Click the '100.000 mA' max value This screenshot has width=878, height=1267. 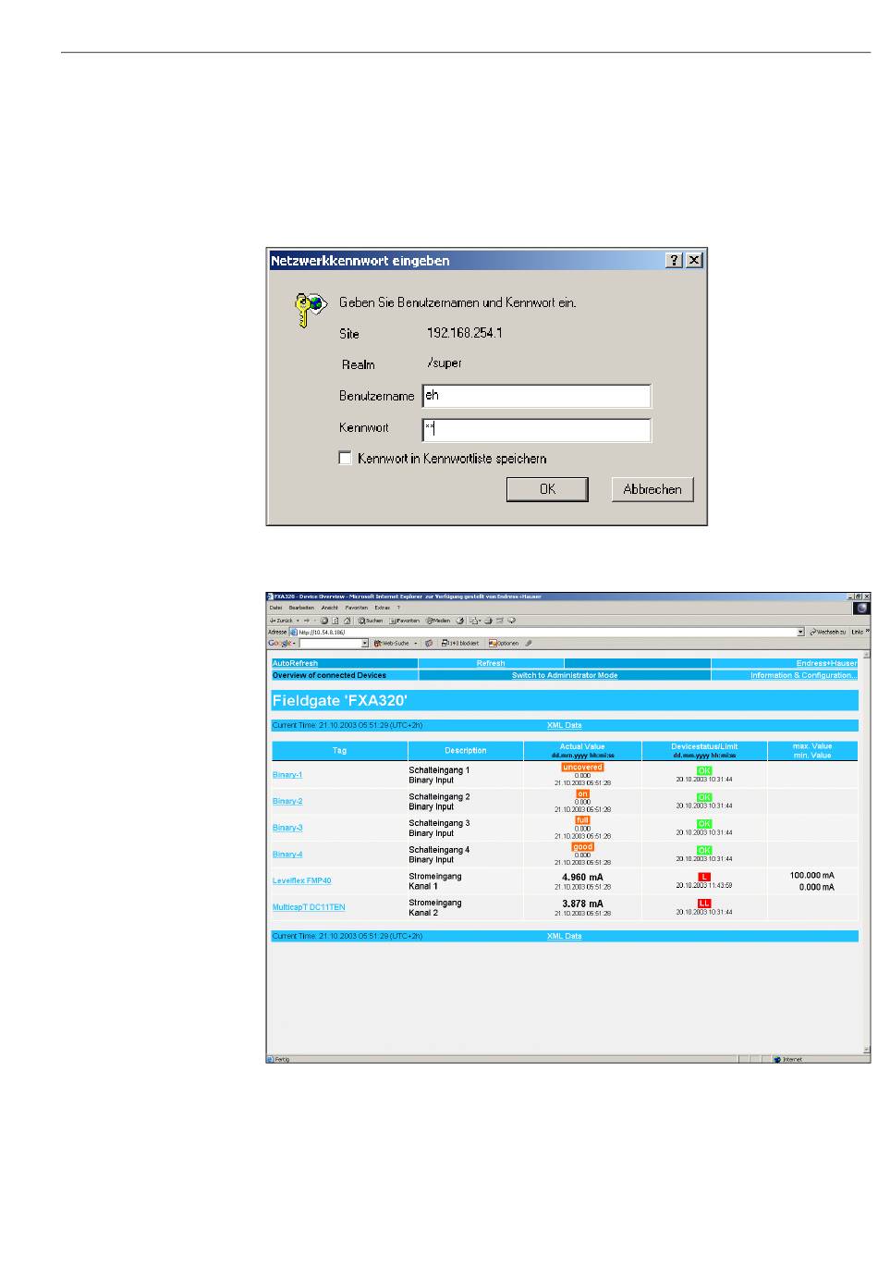811,875
